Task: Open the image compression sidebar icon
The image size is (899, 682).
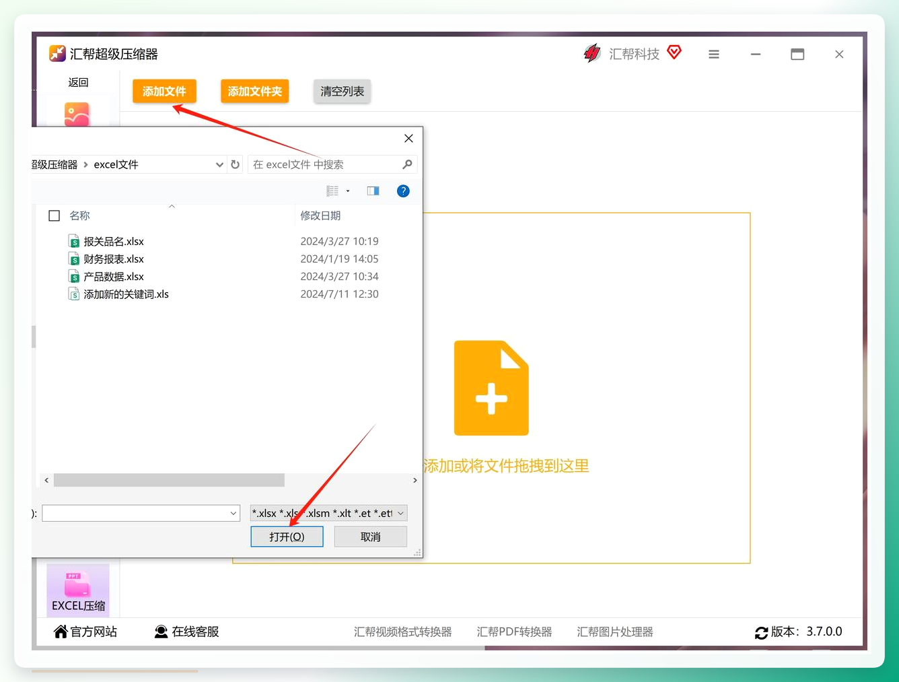Action: (77, 114)
